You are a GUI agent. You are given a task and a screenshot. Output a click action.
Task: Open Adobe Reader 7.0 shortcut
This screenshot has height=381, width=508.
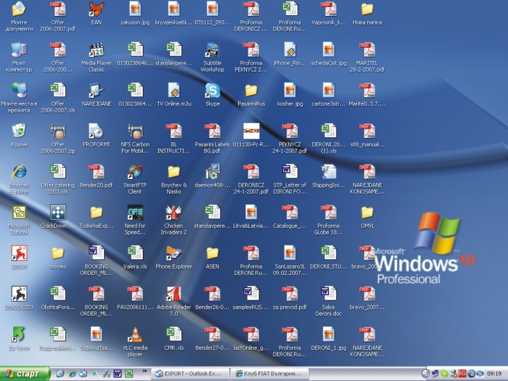click(x=174, y=295)
